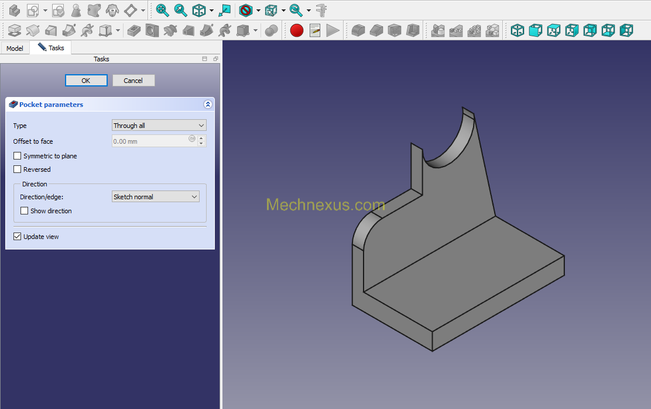This screenshot has height=409, width=651.
Task: Select the Tasks tab
Action: pos(51,48)
